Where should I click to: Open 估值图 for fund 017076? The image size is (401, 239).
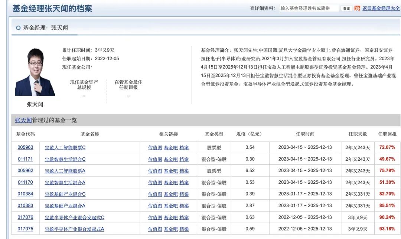tap(155, 217)
